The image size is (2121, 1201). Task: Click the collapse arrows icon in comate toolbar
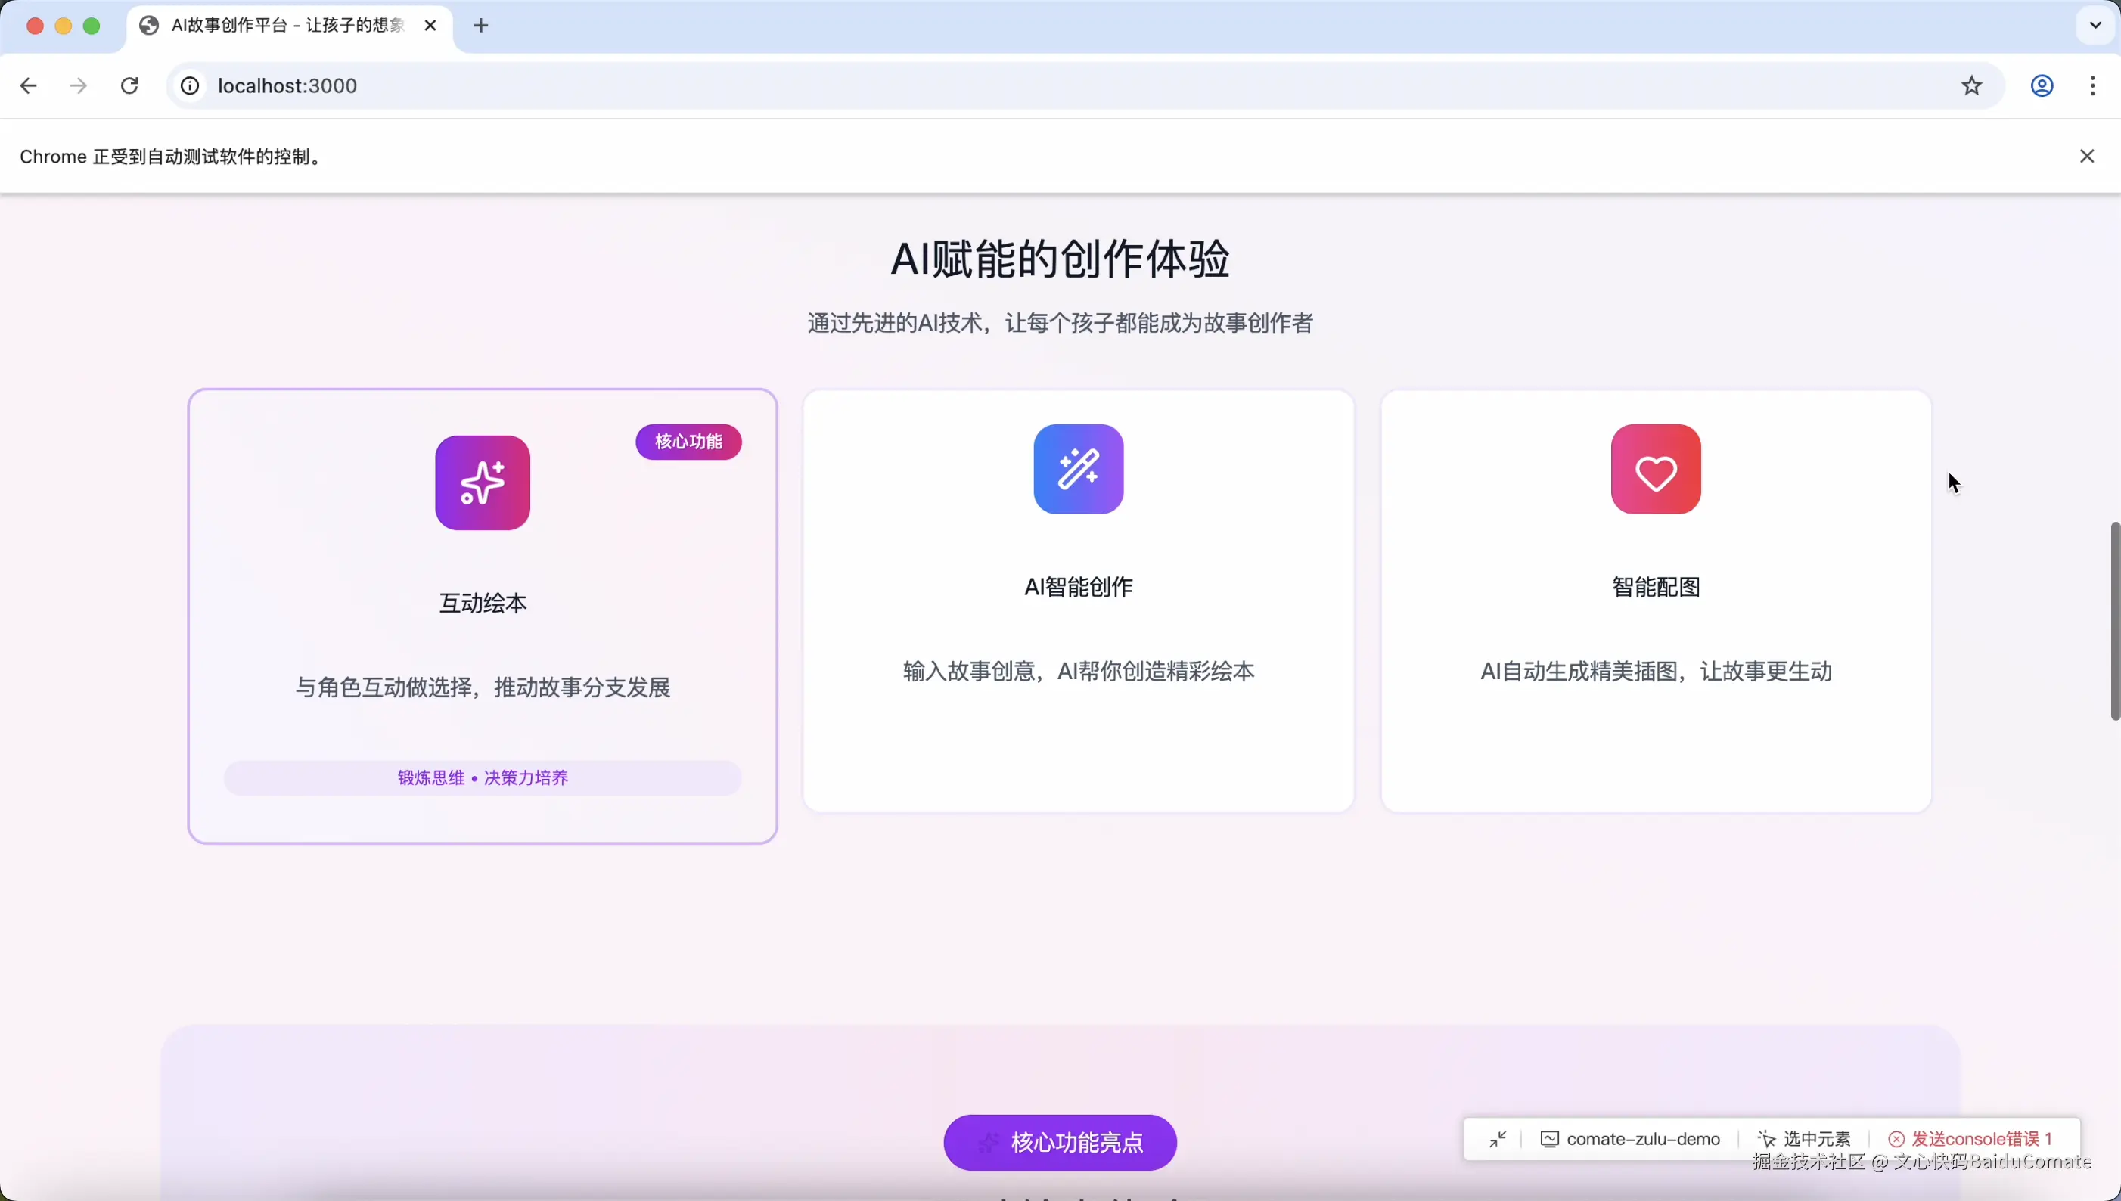(1497, 1139)
